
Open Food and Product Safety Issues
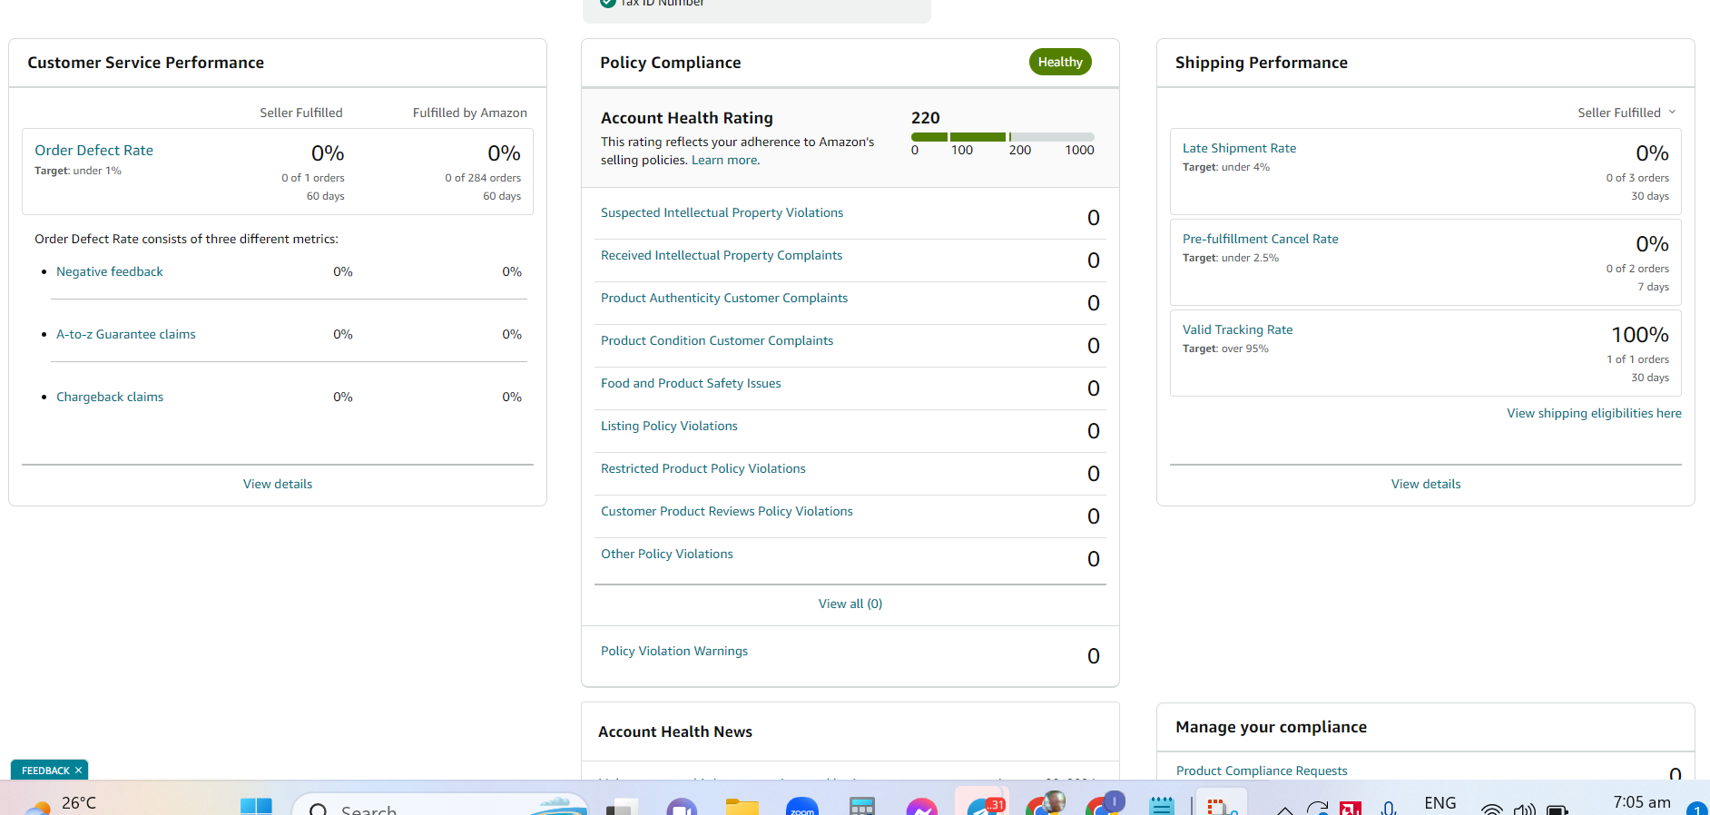pyautogui.click(x=691, y=383)
